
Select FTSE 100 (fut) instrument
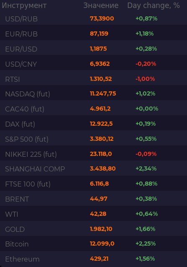28,184
